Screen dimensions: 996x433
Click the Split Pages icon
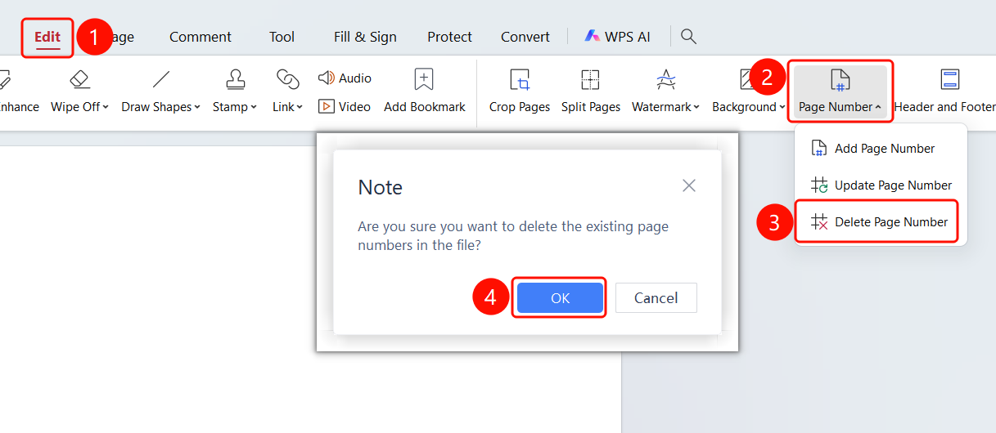[590, 79]
